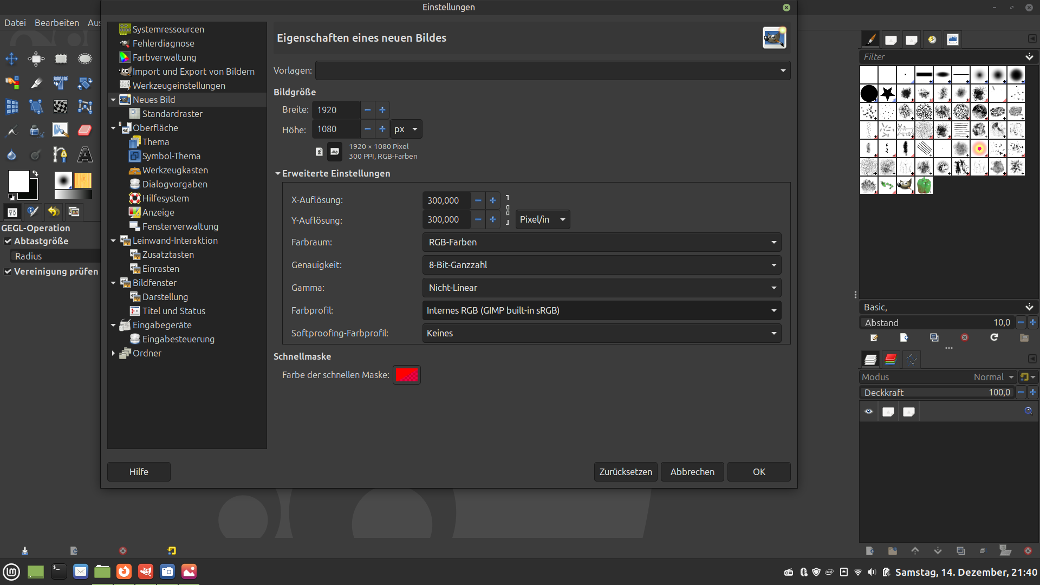Open the Pixel/in resolution unit dropdown
The width and height of the screenshot is (1040, 585).
543,219
